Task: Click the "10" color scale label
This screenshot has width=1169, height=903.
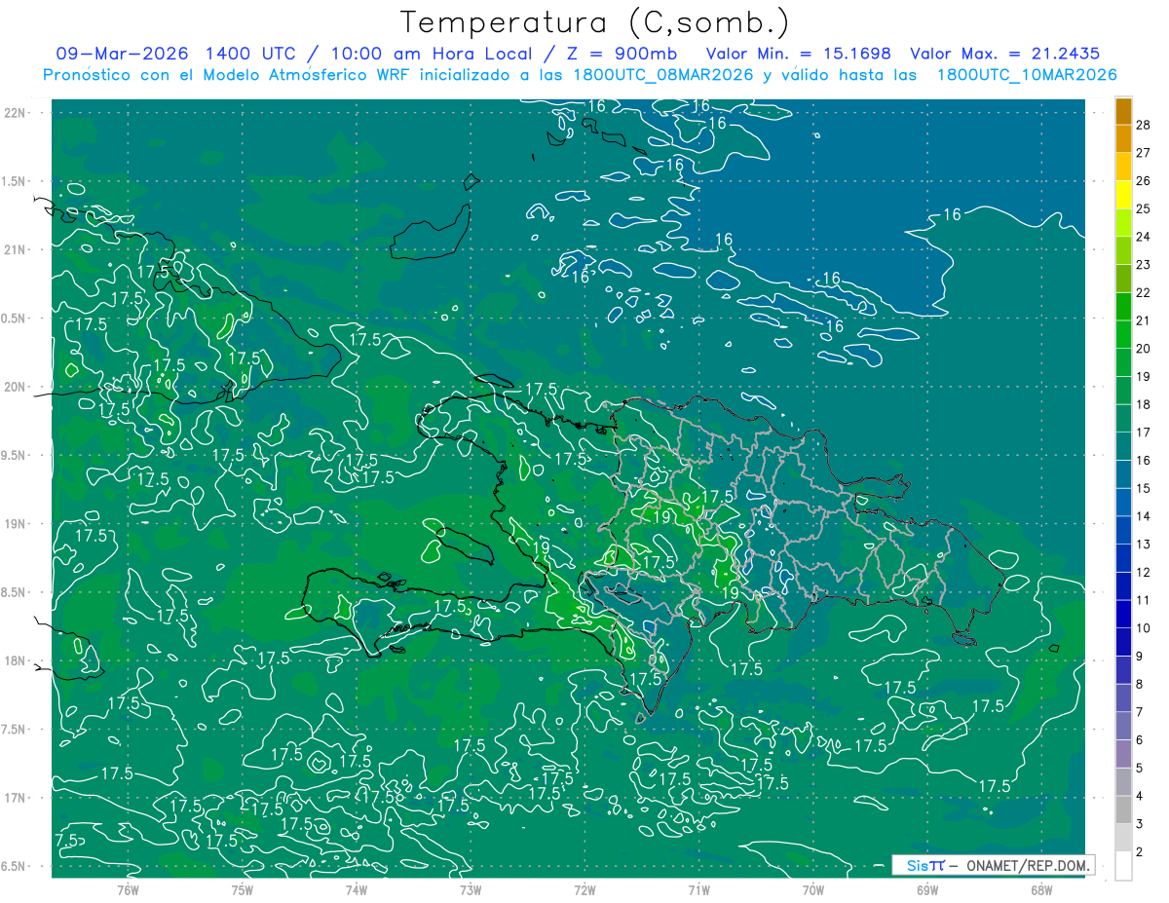Action: [1143, 628]
